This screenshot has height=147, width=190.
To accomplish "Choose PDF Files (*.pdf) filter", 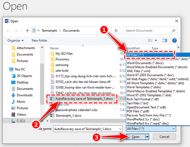I will point(158,111).
